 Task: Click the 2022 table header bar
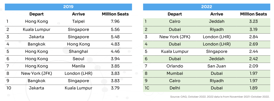207,7
